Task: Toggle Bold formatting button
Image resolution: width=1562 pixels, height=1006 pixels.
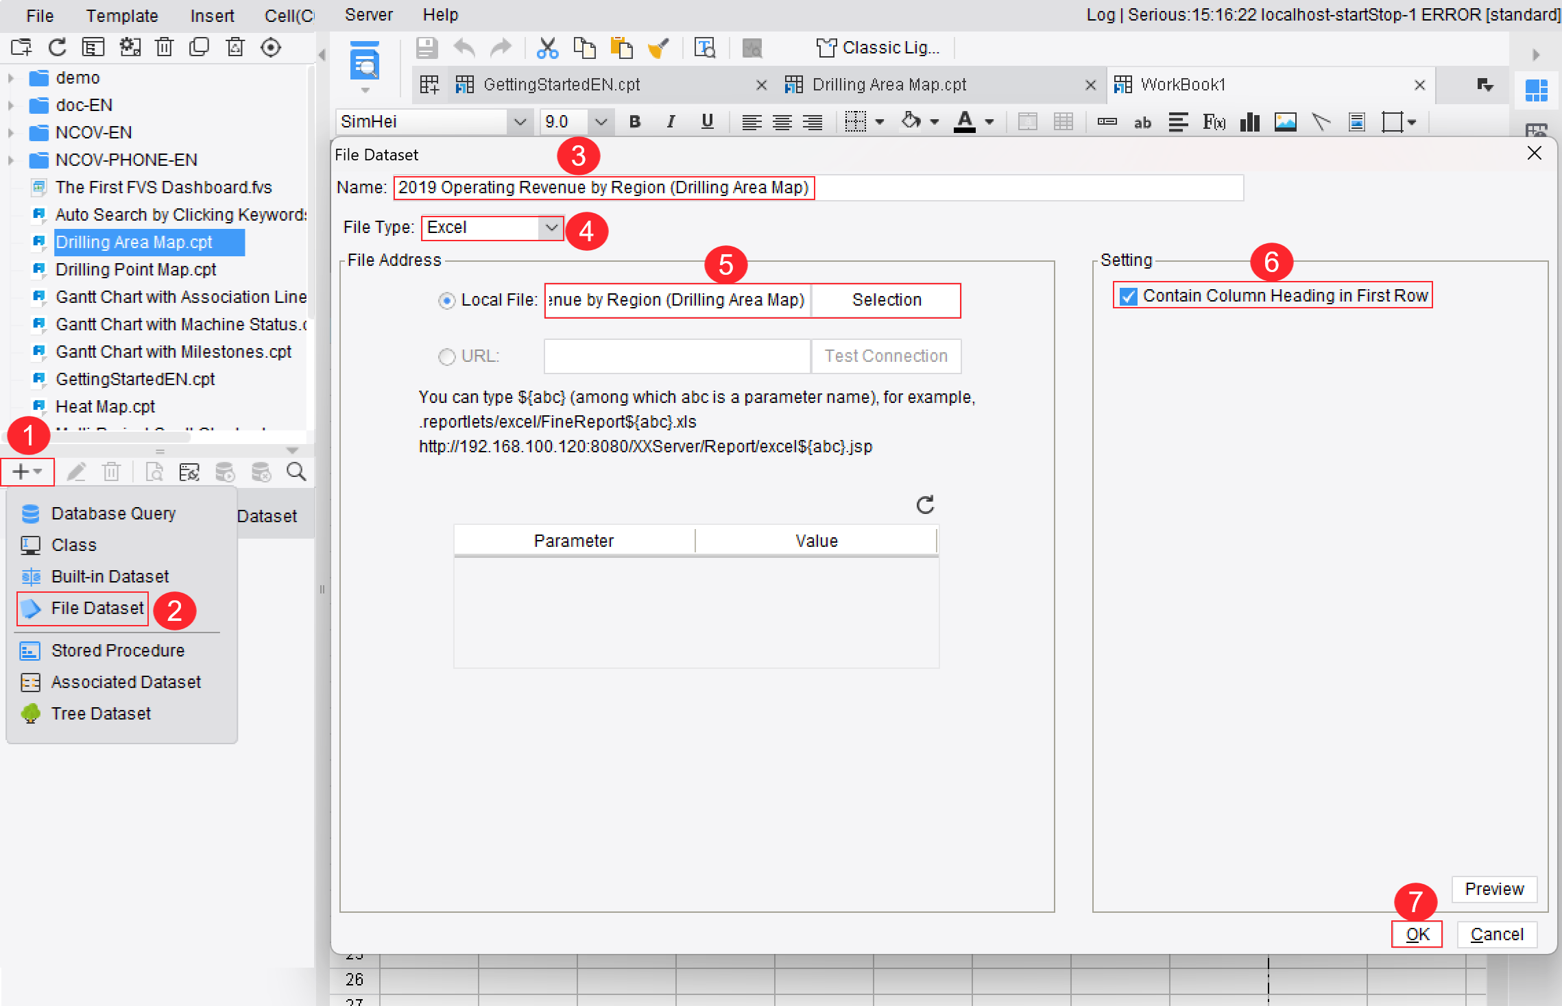Action: pyautogui.click(x=635, y=122)
